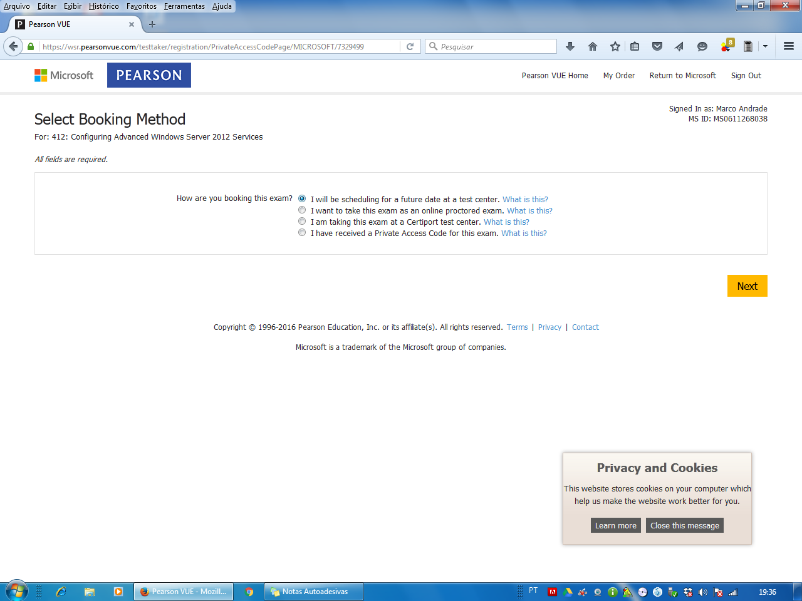Open the Ferramentas menu

point(184,6)
